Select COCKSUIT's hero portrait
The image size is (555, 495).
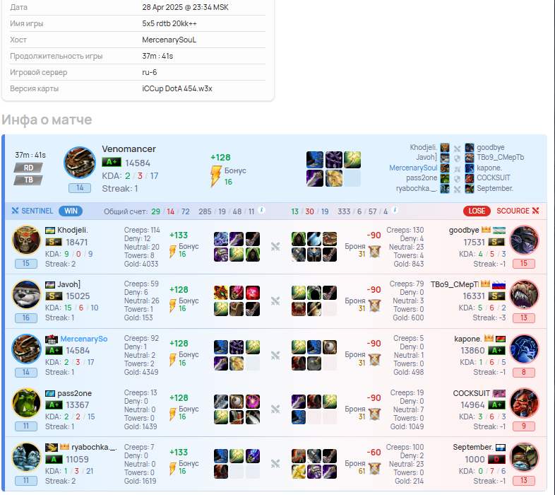click(524, 403)
